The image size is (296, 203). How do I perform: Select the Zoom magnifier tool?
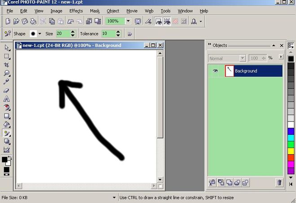coord(7,73)
